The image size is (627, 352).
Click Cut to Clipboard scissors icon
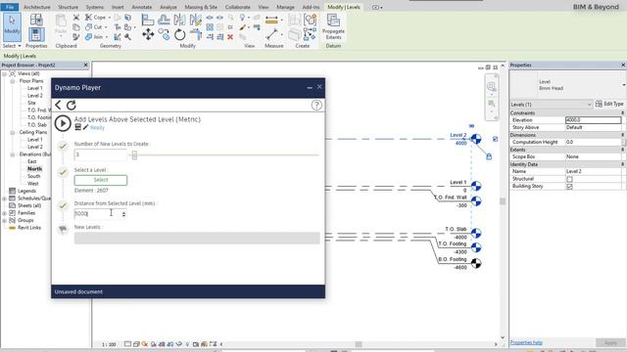point(76,18)
